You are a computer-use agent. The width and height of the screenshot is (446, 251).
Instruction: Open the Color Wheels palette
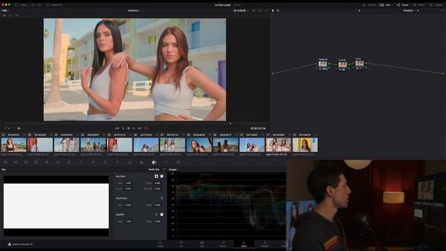(26, 162)
